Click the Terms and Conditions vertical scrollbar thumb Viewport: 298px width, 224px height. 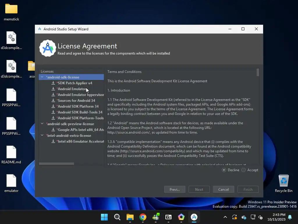[258, 72]
